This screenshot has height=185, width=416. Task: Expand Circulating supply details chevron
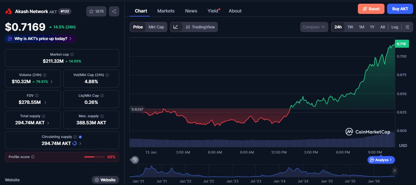[x=80, y=143]
